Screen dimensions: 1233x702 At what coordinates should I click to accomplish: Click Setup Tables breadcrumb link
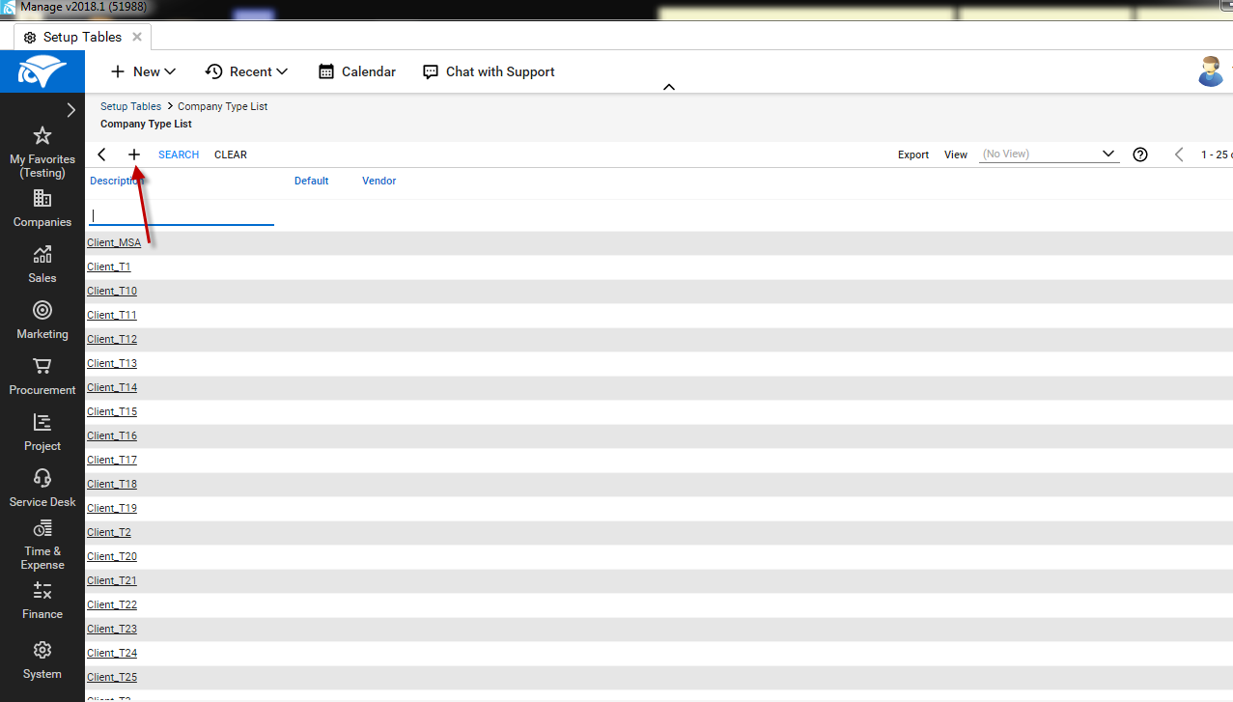[x=131, y=106]
